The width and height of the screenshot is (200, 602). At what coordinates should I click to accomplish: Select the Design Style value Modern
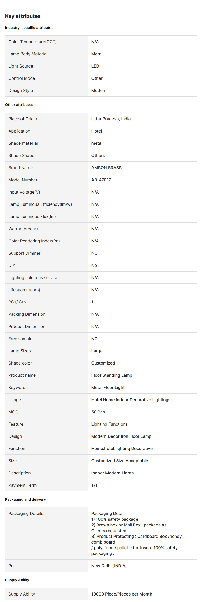tap(99, 90)
